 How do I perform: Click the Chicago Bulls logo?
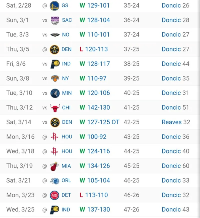coord(55,108)
